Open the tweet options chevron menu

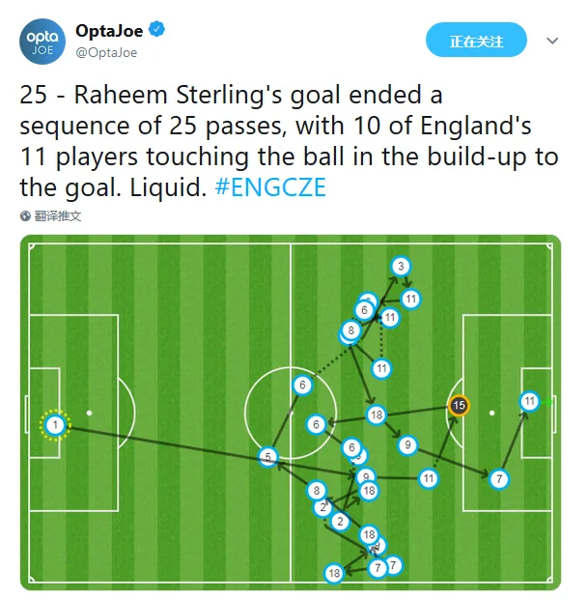[x=552, y=41]
